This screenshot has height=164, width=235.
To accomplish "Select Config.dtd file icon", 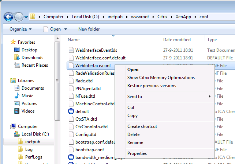I will (x=71, y=134).
